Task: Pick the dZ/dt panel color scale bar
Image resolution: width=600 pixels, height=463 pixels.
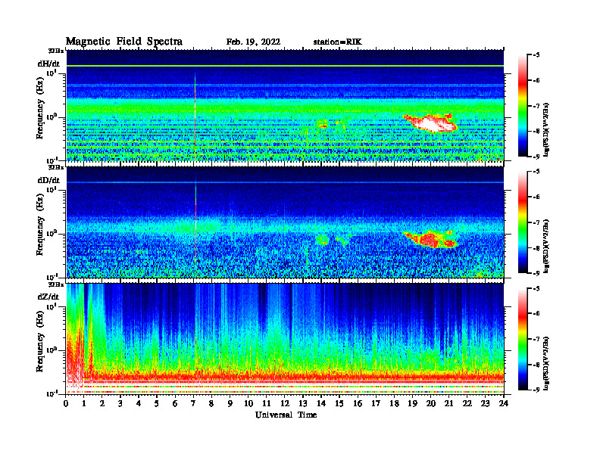Action: pyautogui.click(x=523, y=339)
